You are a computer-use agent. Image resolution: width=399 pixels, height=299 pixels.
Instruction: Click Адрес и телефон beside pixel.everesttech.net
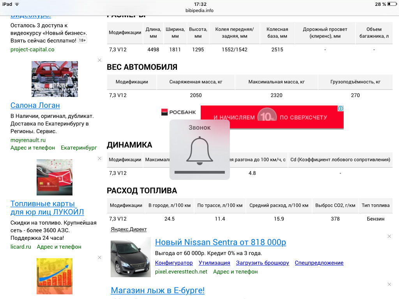pyautogui.click(x=235, y=271)
